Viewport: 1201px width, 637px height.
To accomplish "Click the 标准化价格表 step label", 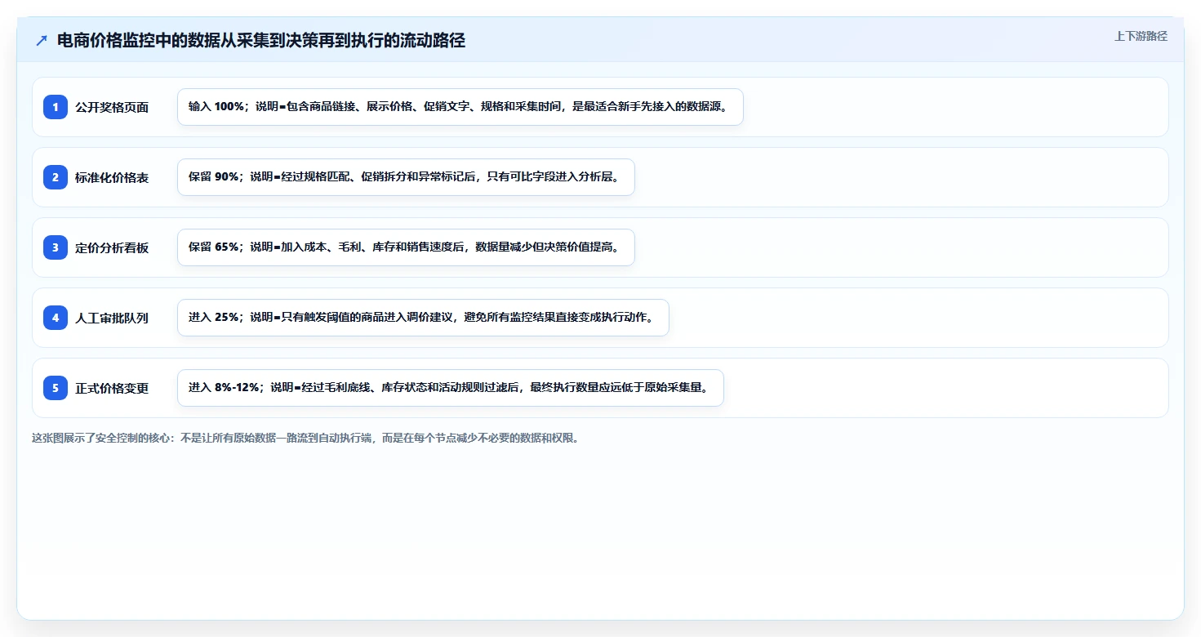I will coord(112,177).
